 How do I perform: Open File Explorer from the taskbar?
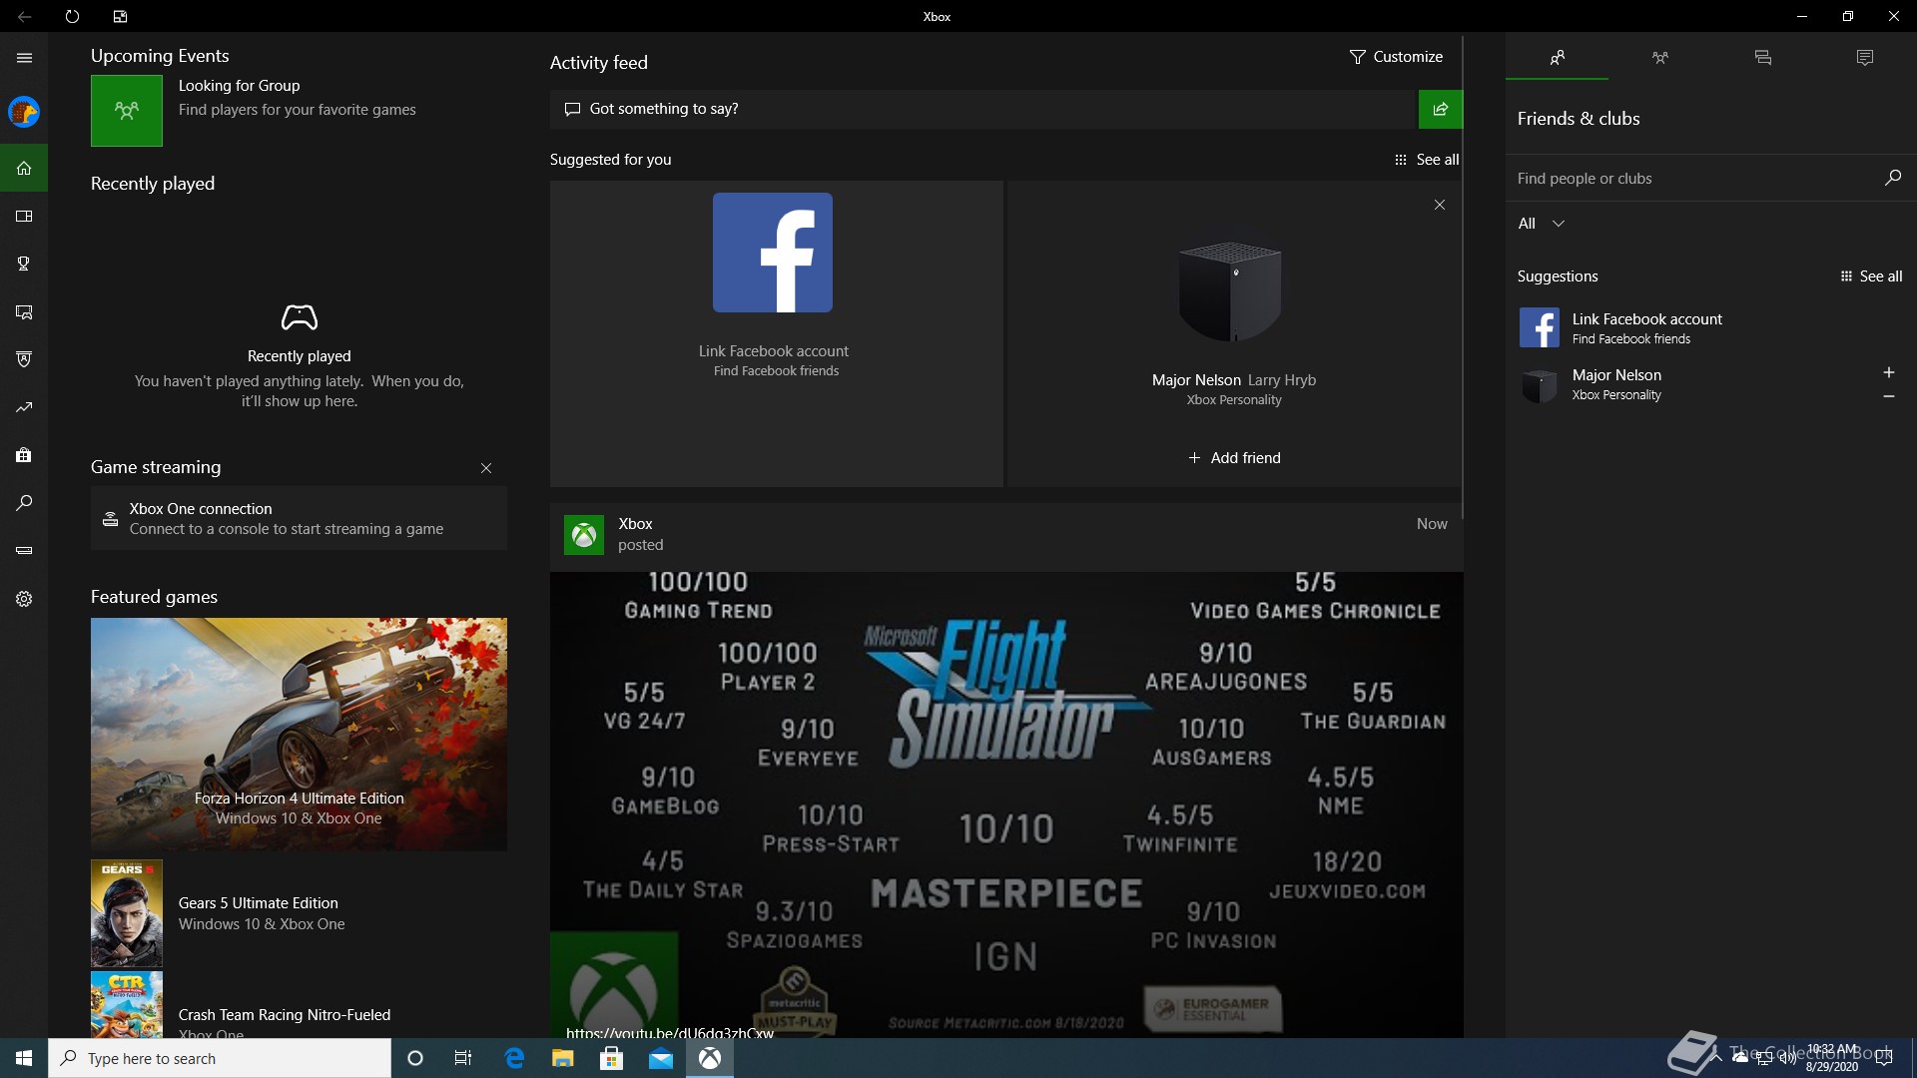563,1058
